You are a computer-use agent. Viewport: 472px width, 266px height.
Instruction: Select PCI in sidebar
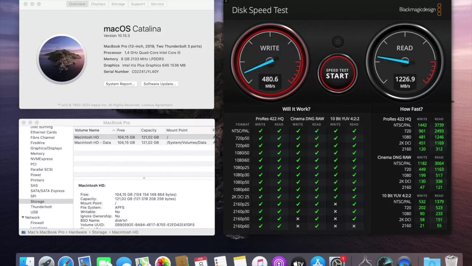tap(34, 164)
